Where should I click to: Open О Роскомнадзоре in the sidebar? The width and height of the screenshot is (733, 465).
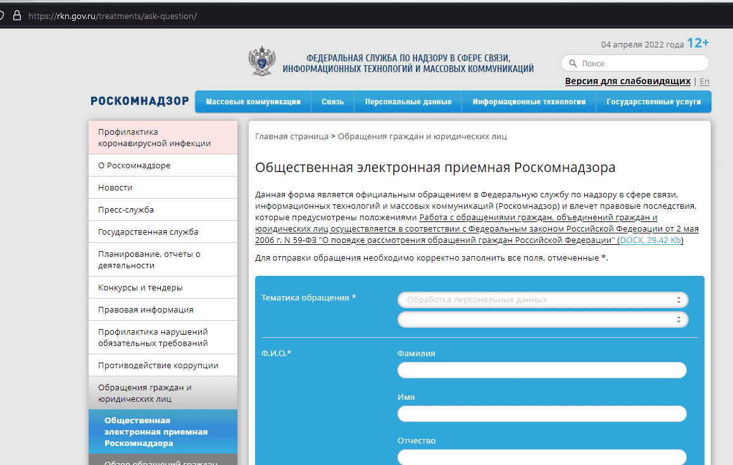(163, 165)
